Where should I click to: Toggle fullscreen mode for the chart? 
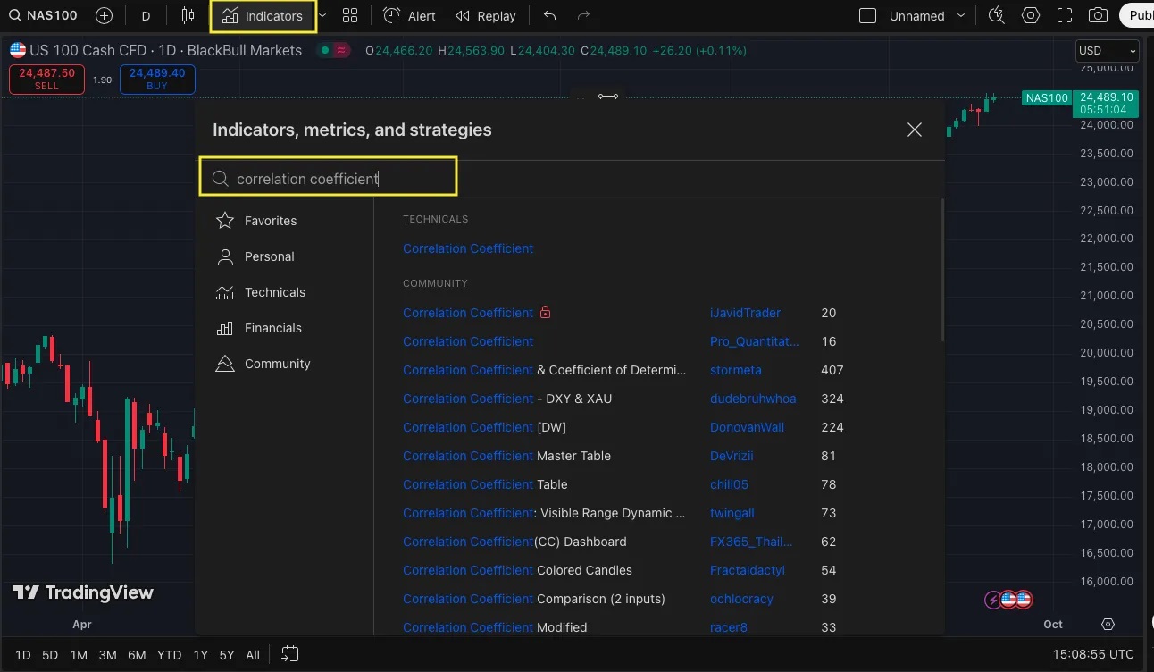1064,15
